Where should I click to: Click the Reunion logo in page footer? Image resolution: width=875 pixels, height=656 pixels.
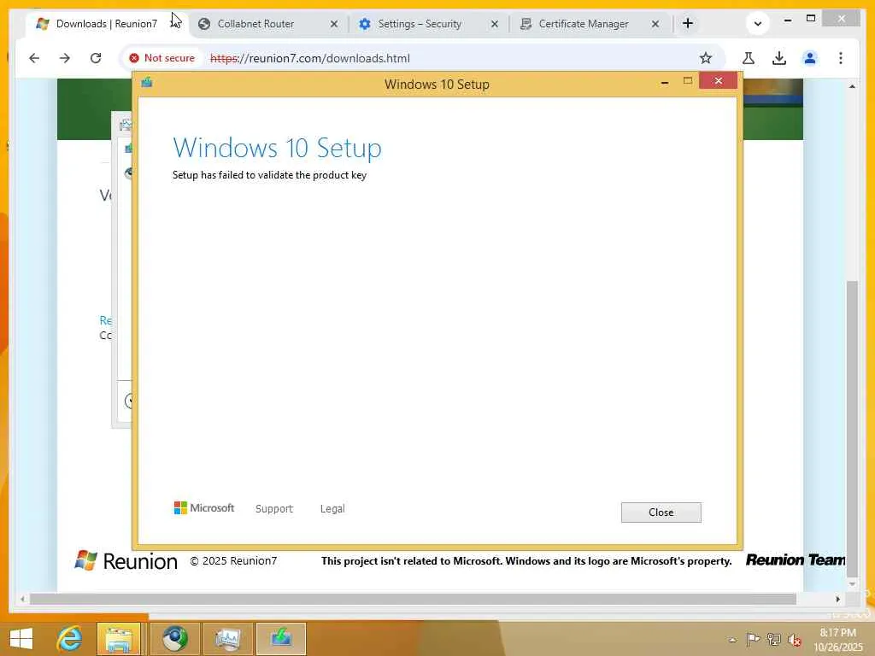[126, 560]
